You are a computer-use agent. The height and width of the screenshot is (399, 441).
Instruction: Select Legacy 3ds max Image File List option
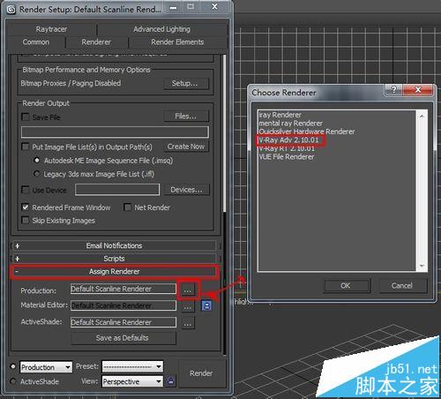[x=36, y=174]
